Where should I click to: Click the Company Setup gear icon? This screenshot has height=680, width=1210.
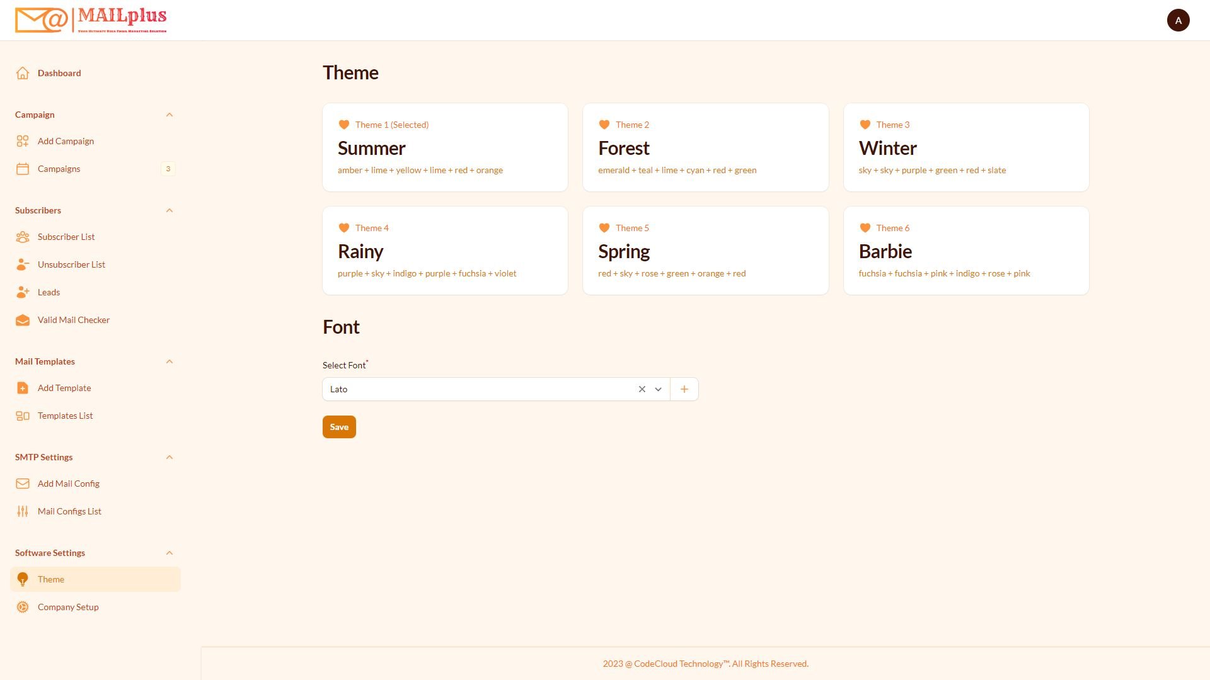23,607
